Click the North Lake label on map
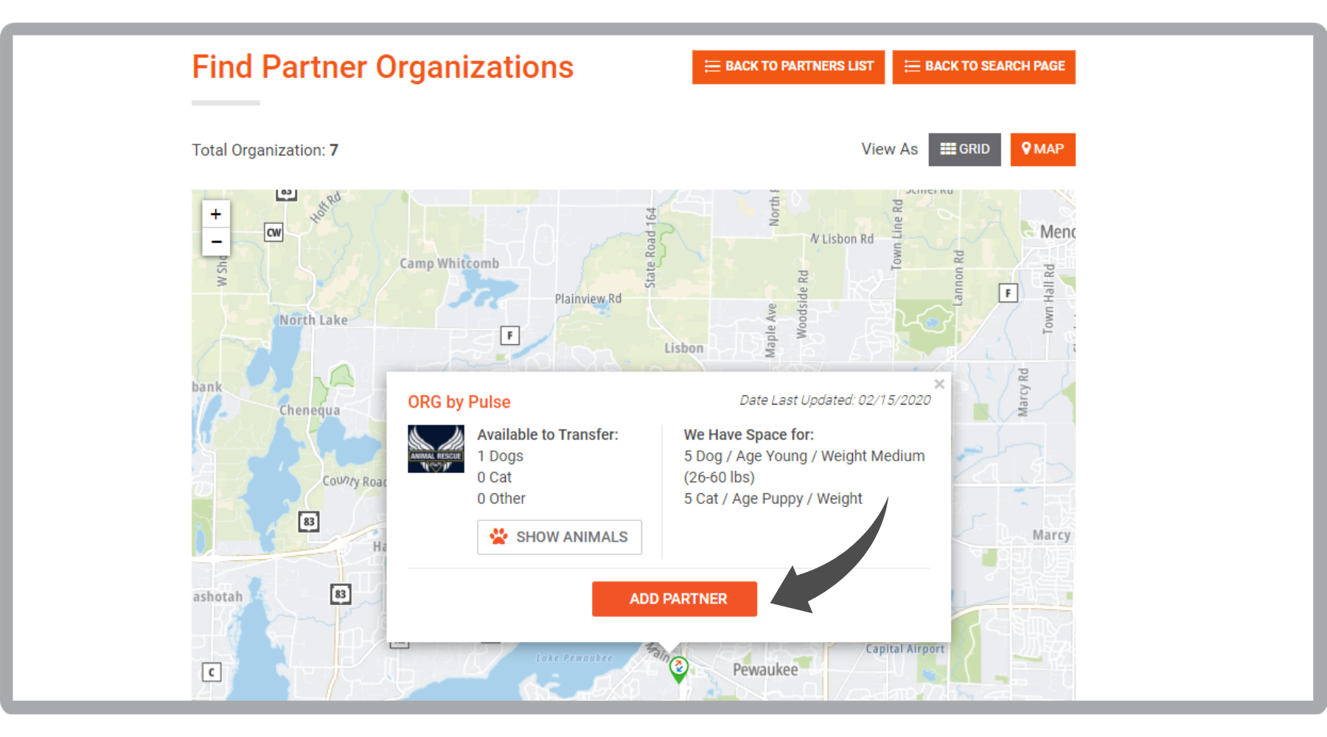This screenshot has height=737, width=1327. (313, 320)
